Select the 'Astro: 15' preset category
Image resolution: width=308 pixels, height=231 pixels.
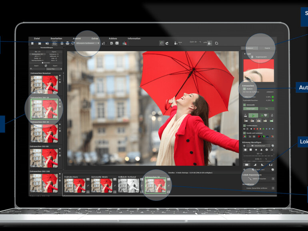(x=54, y=60)
